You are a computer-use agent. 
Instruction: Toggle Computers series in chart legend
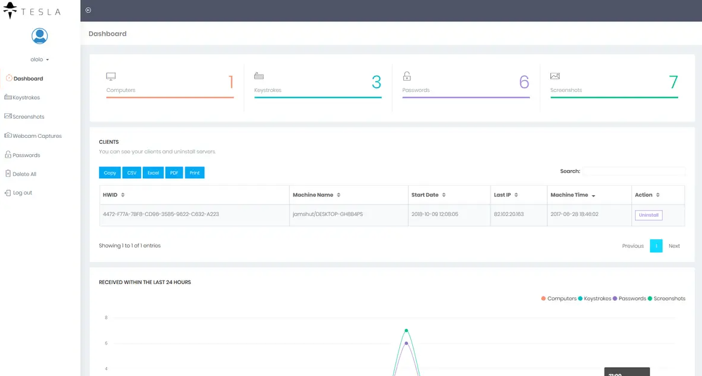[x=559, y=298]
